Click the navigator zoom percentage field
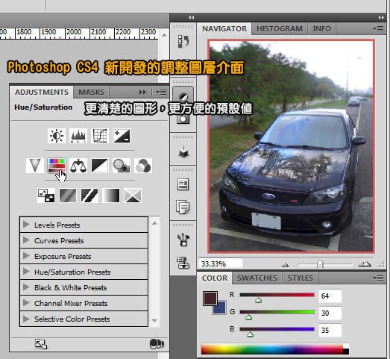 click(x=221, y=263)
